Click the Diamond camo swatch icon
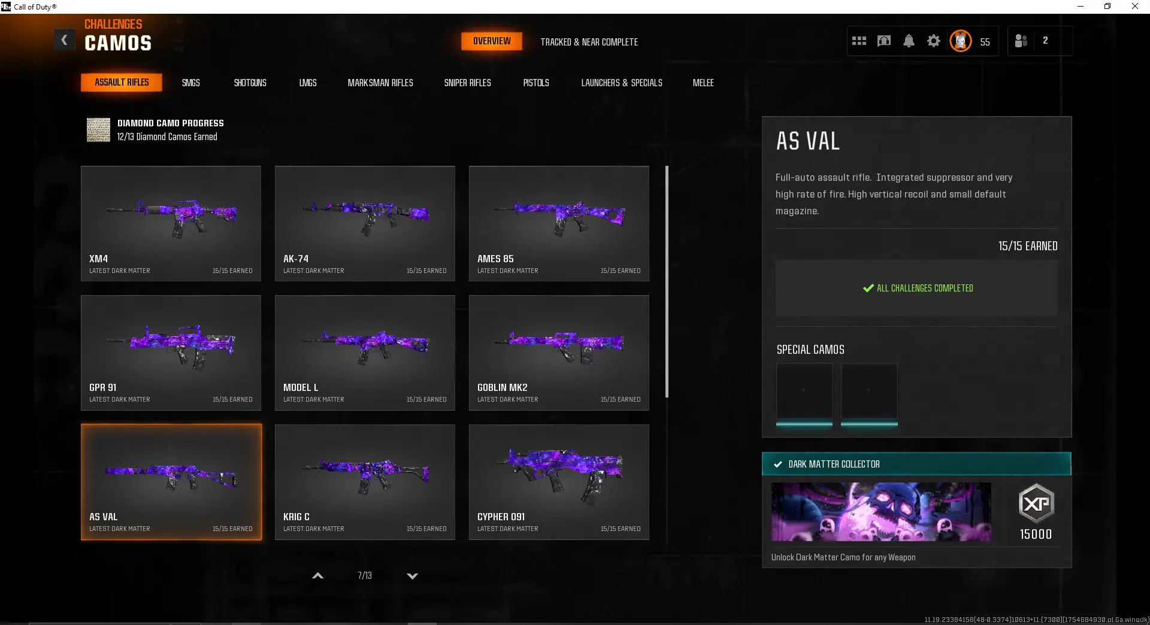 (x=98, y=129)
